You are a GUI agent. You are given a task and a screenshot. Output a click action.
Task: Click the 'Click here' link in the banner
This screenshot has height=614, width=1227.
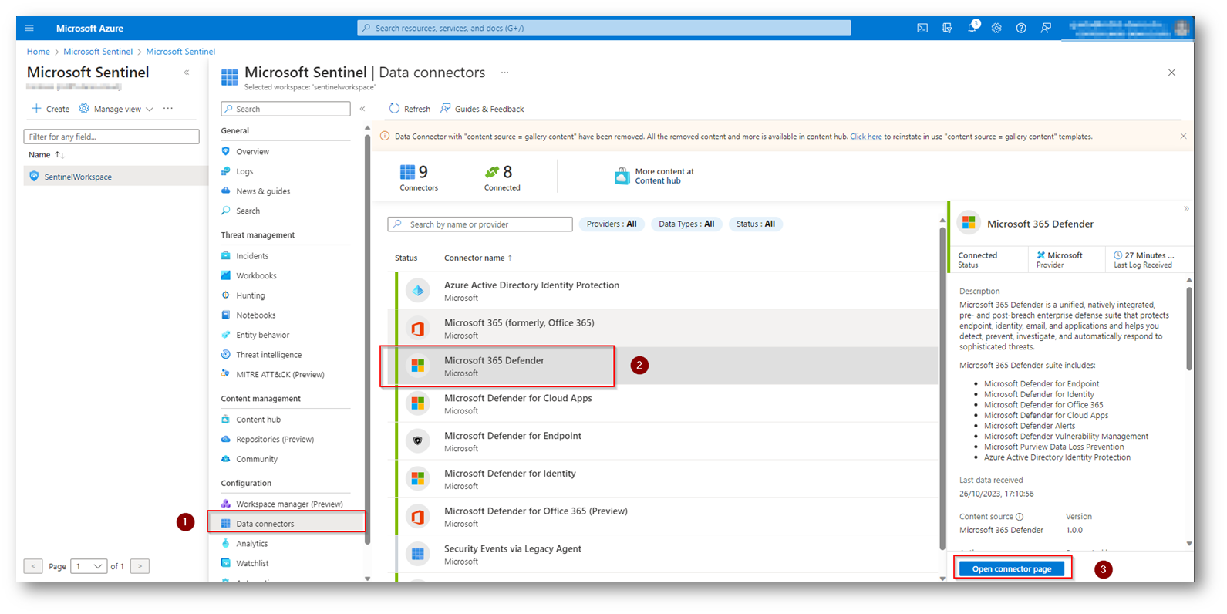click(x=865, y=137)
